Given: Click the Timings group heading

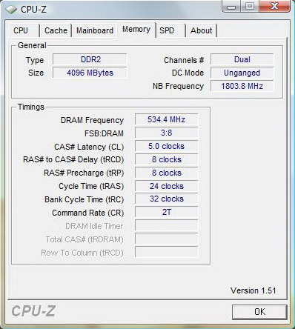Looking at the screenshot, I should pos(31,107).
